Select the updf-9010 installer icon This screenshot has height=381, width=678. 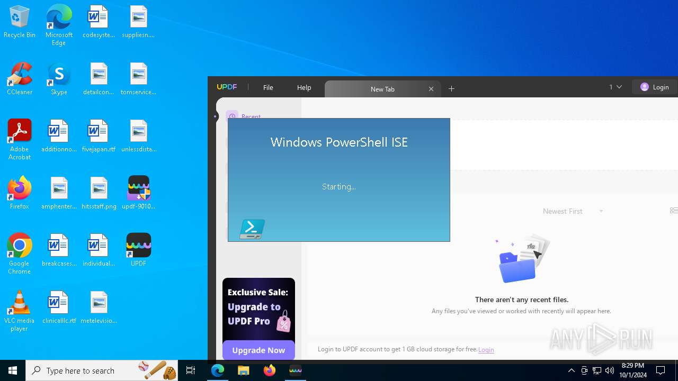point(138,194)
